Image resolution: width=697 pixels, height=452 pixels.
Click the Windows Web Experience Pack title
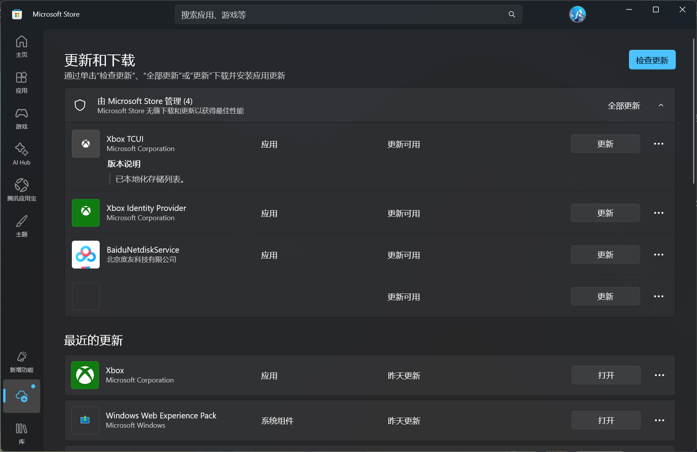161,415
